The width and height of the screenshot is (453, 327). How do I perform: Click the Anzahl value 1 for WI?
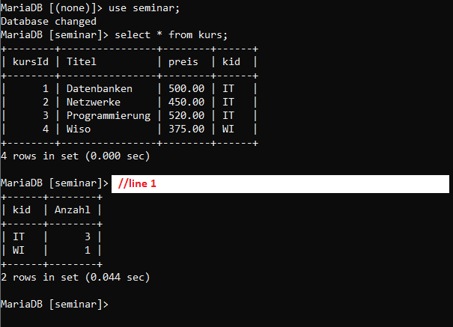click(x=88, y=250)
